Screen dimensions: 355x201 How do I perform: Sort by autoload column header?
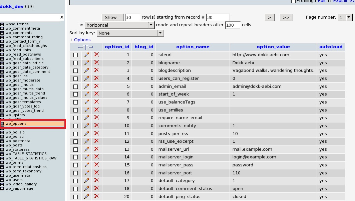point(331,47)
